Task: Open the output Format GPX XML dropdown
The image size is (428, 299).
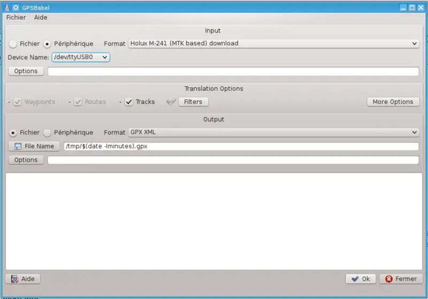Action: tap(273, 132)
